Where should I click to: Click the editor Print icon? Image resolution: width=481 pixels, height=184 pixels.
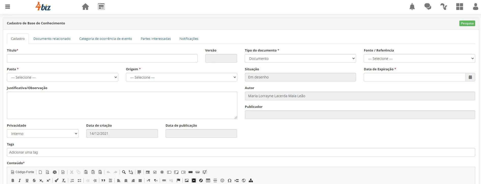pyautogui.click(x=54, y=172)
